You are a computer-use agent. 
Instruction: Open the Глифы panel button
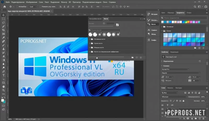[x=153, y=40]
